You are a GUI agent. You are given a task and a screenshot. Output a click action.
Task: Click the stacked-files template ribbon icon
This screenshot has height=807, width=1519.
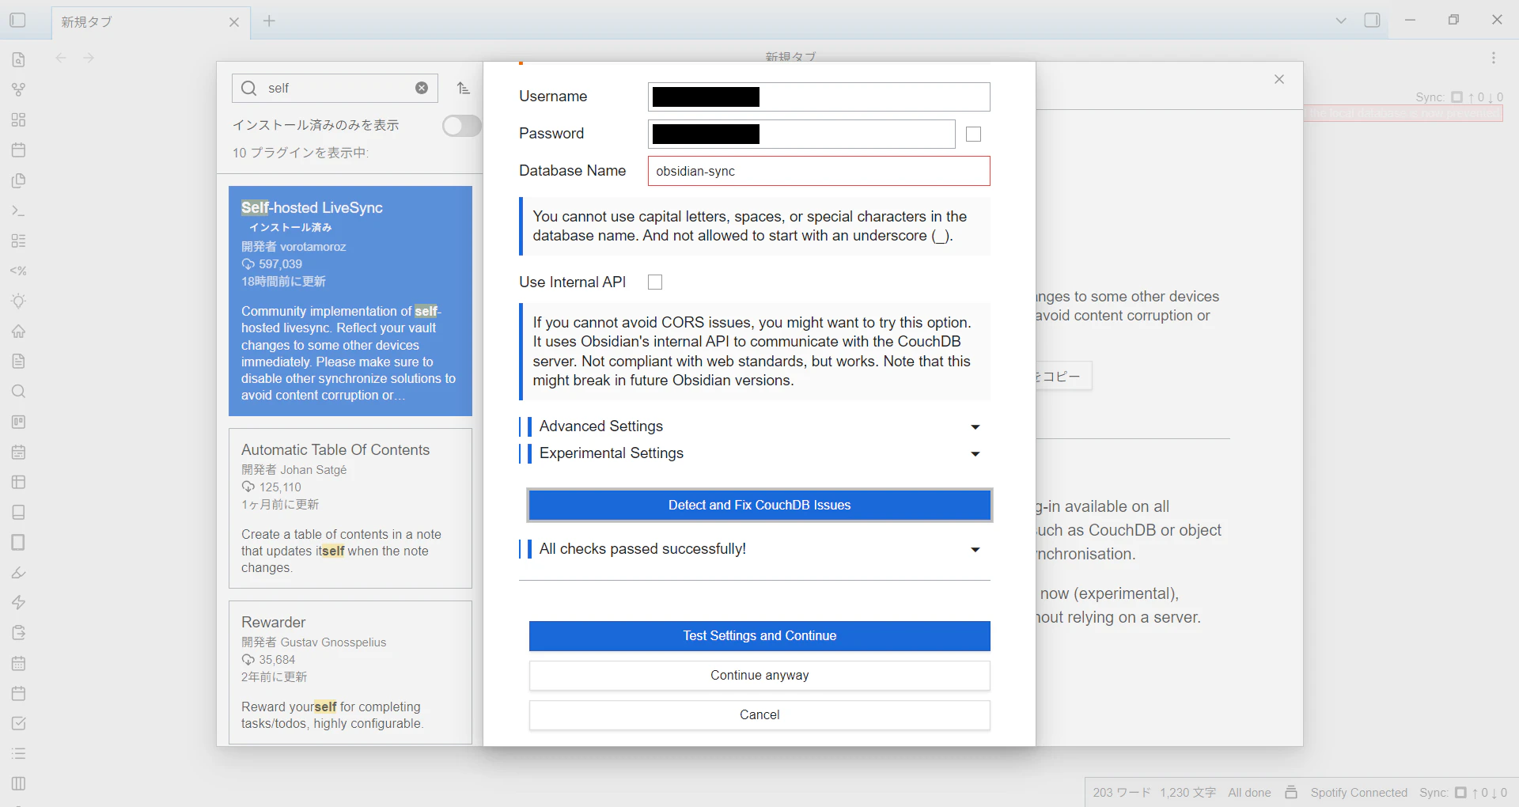[19, 180]
